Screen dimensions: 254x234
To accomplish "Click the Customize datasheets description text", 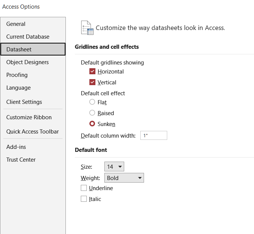I will 160,28.
